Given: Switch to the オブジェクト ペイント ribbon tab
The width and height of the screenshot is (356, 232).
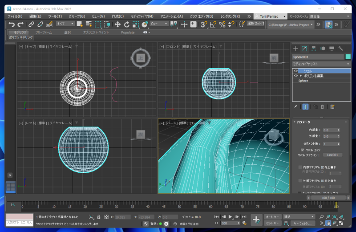Looking at the screenshot, I should tap(96, 32).
